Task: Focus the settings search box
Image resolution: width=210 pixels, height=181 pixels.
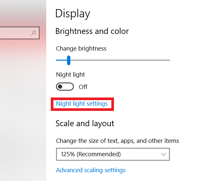Action: coord(16,33)
